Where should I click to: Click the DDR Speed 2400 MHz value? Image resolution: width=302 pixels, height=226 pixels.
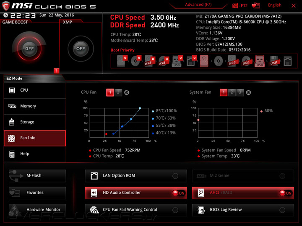[x=164, y=25]
